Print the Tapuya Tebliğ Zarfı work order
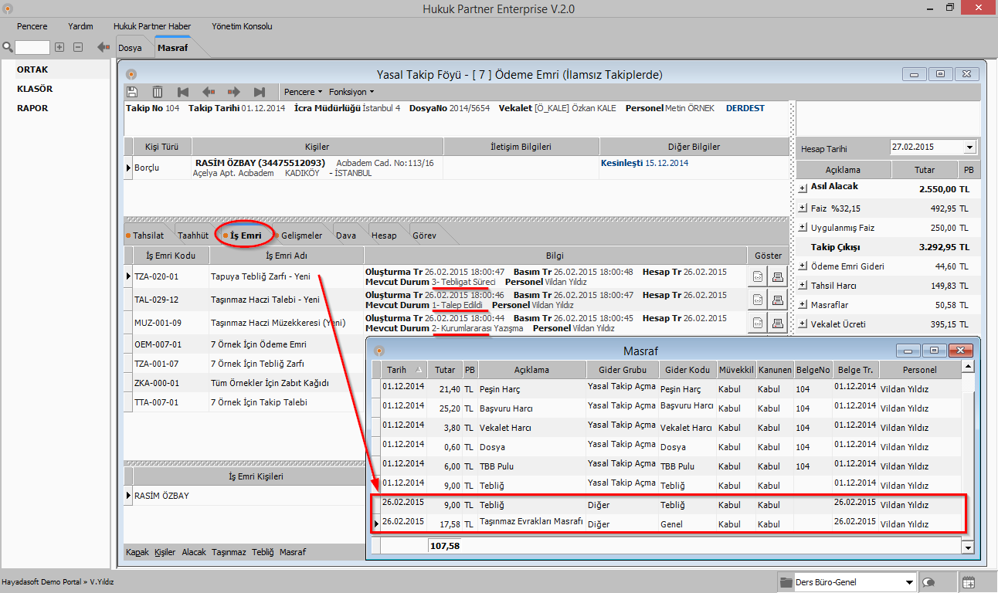This screenshot has width=998, height=593. [778, 278]
